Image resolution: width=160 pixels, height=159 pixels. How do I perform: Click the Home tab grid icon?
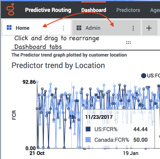point(10,28)
